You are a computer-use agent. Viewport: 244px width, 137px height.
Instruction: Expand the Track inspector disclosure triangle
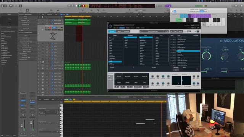click(x=20, y=32)
